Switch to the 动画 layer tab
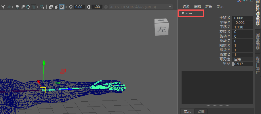This screenshot has height=114, width=261. (x=201, y=111)
